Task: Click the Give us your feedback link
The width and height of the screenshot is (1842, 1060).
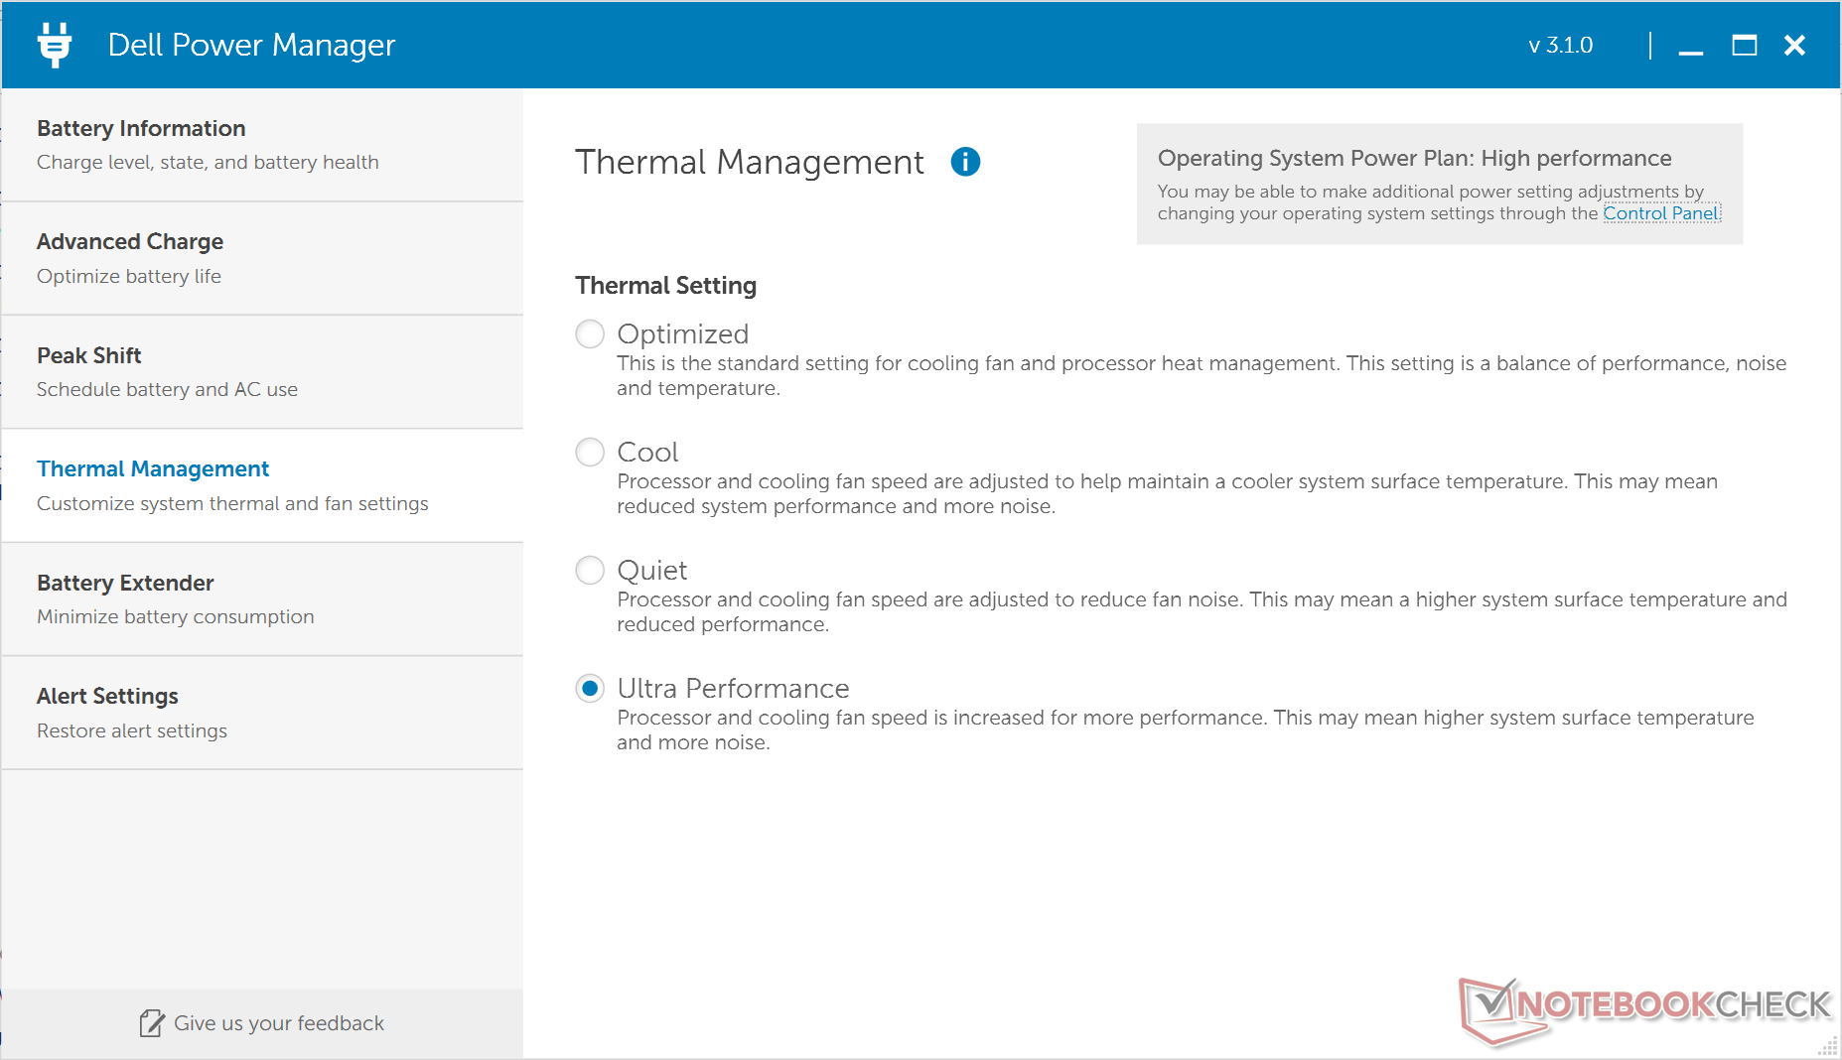Action: coord(278,1023)
